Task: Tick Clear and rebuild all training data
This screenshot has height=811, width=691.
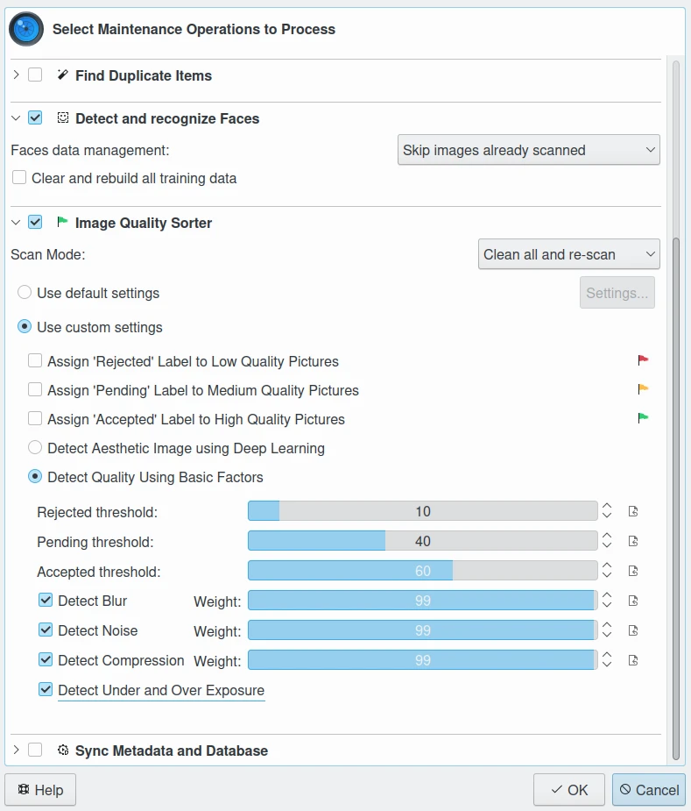Action: [19, 178]
